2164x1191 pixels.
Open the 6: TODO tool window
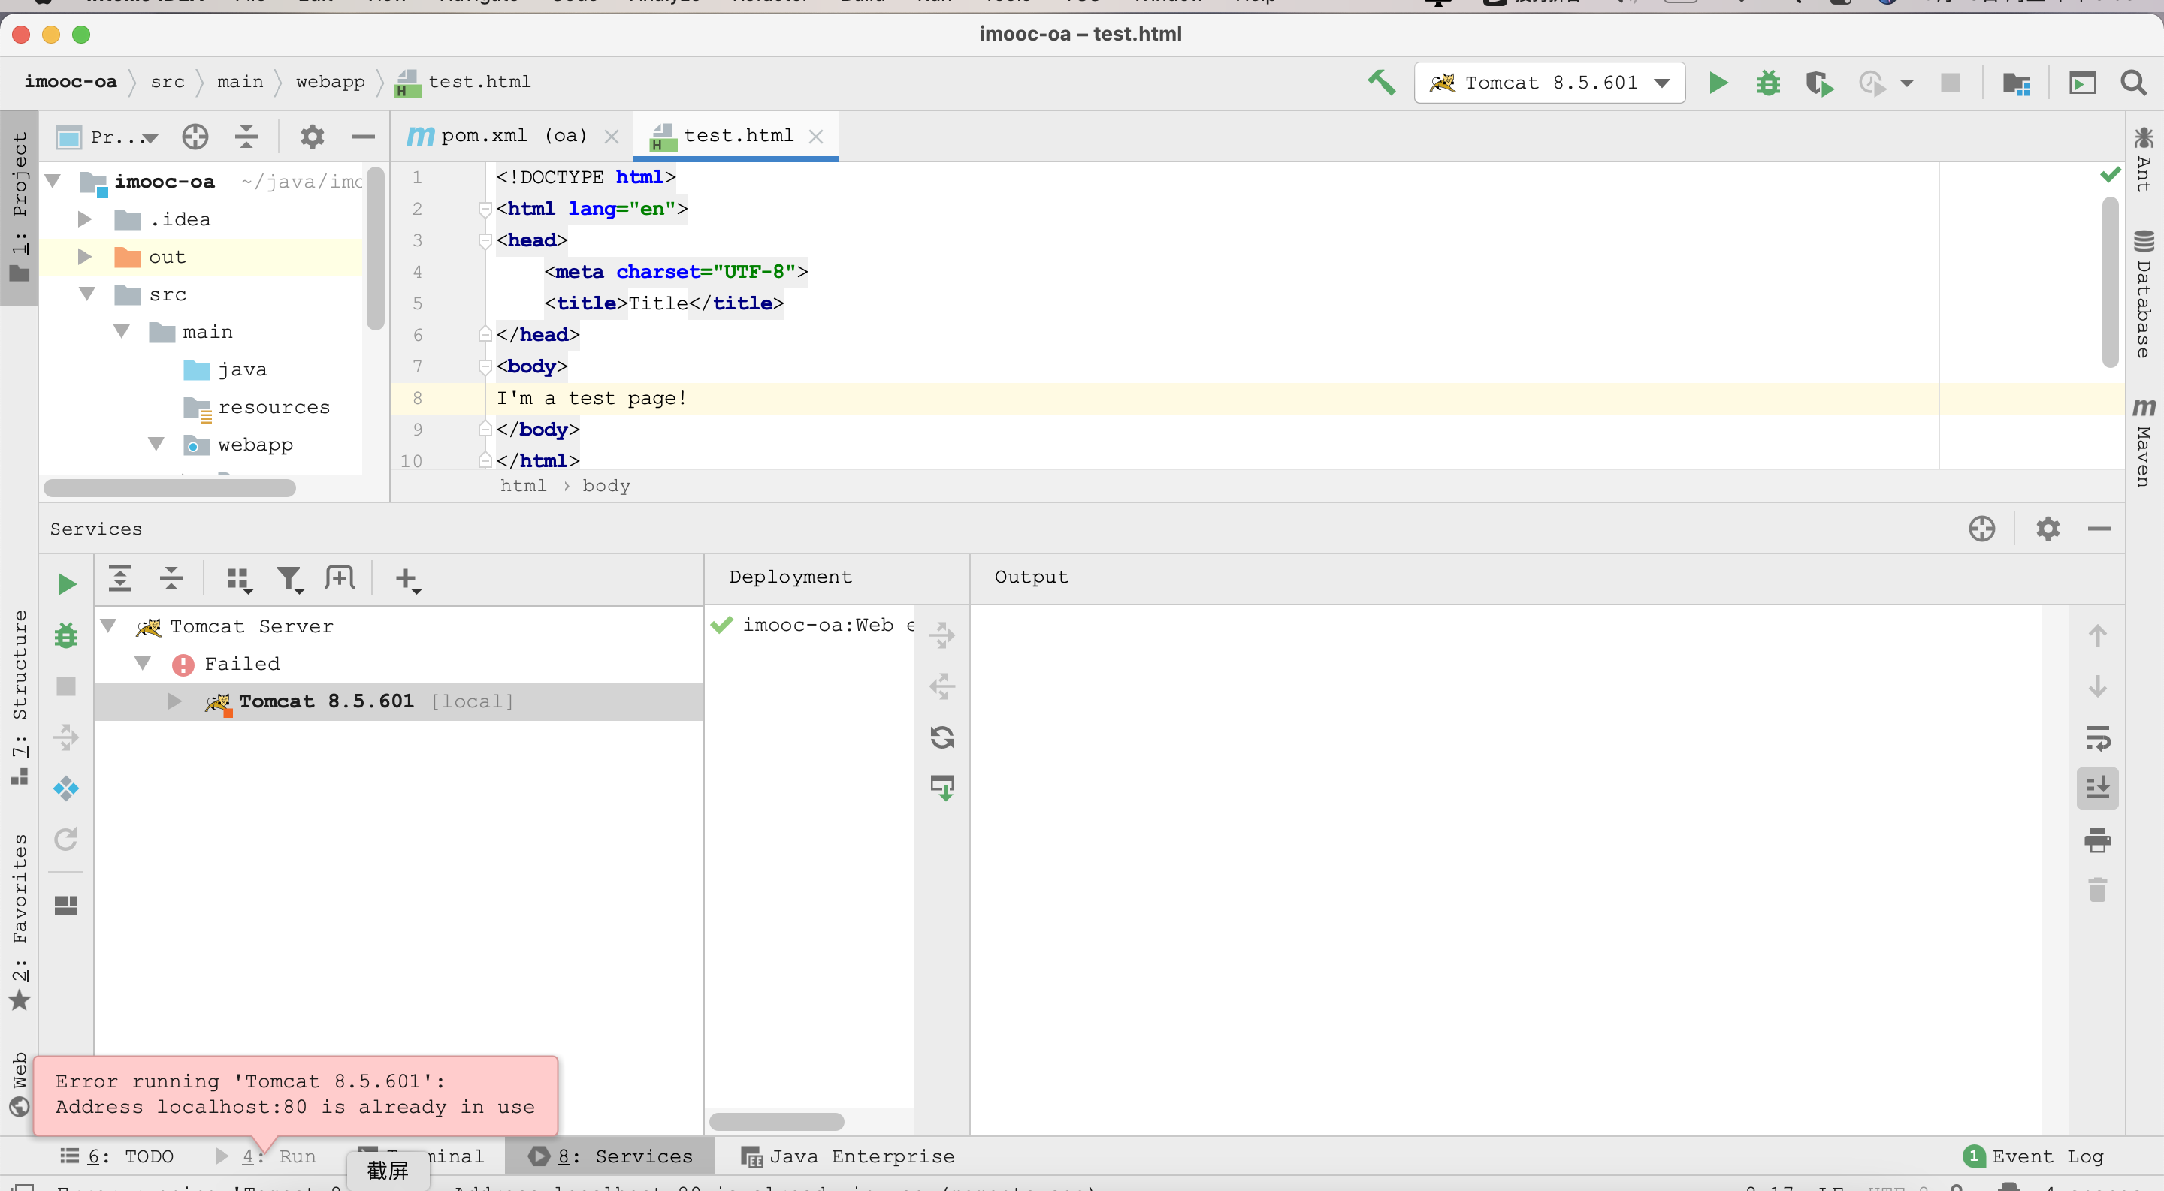[118, 1156]
